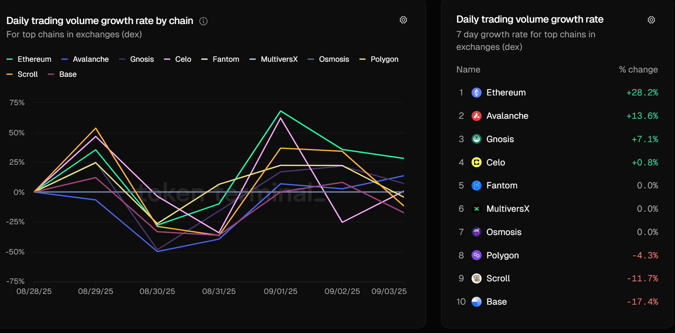Click the MultiversX logo icon in table
This screenshot has height=333, width=675.
[x=476, y=209]
